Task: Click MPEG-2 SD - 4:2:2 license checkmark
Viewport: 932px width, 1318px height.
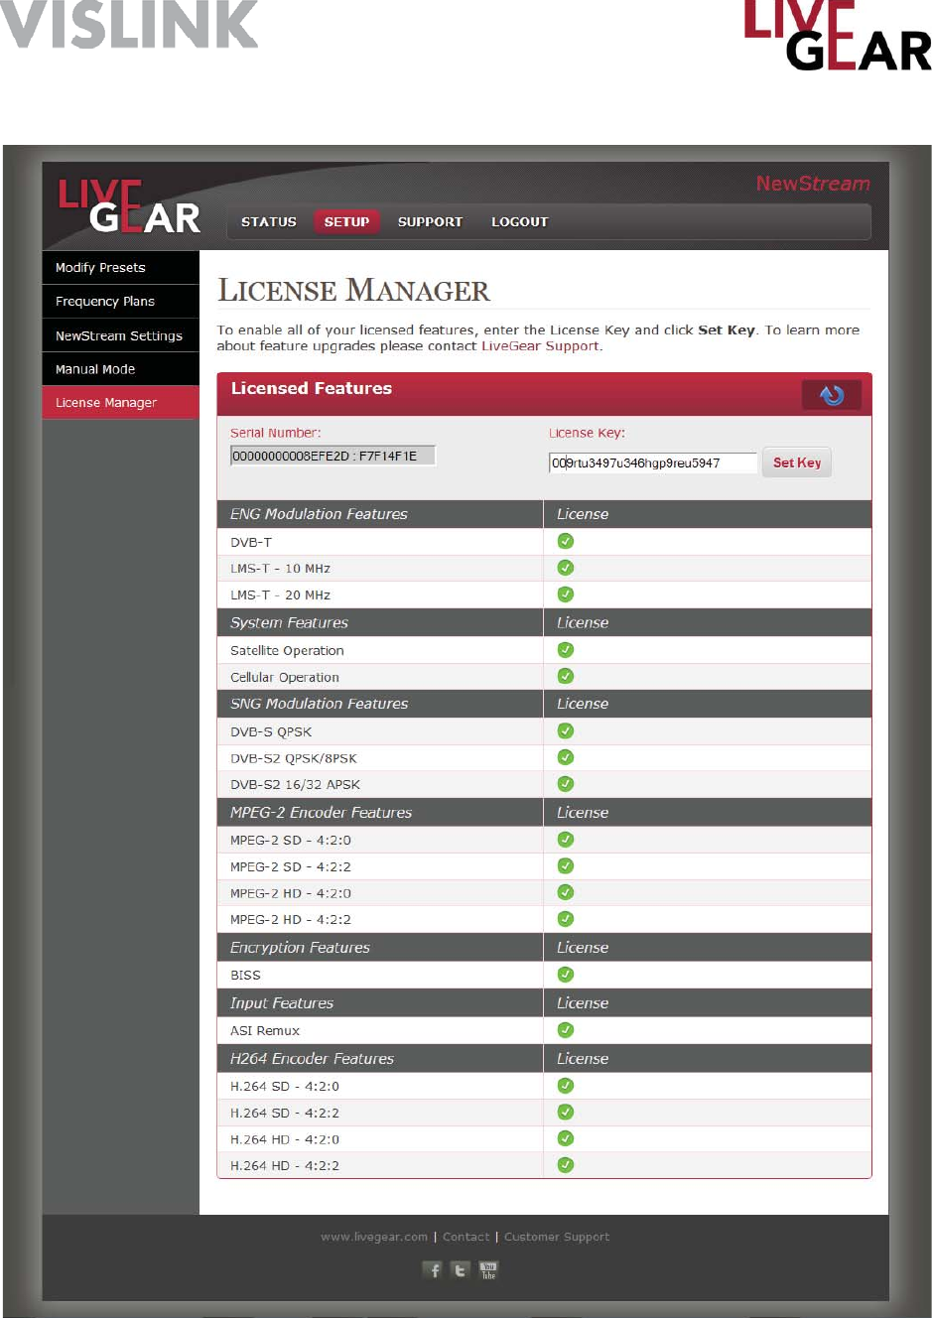Action: click(566, 866)
